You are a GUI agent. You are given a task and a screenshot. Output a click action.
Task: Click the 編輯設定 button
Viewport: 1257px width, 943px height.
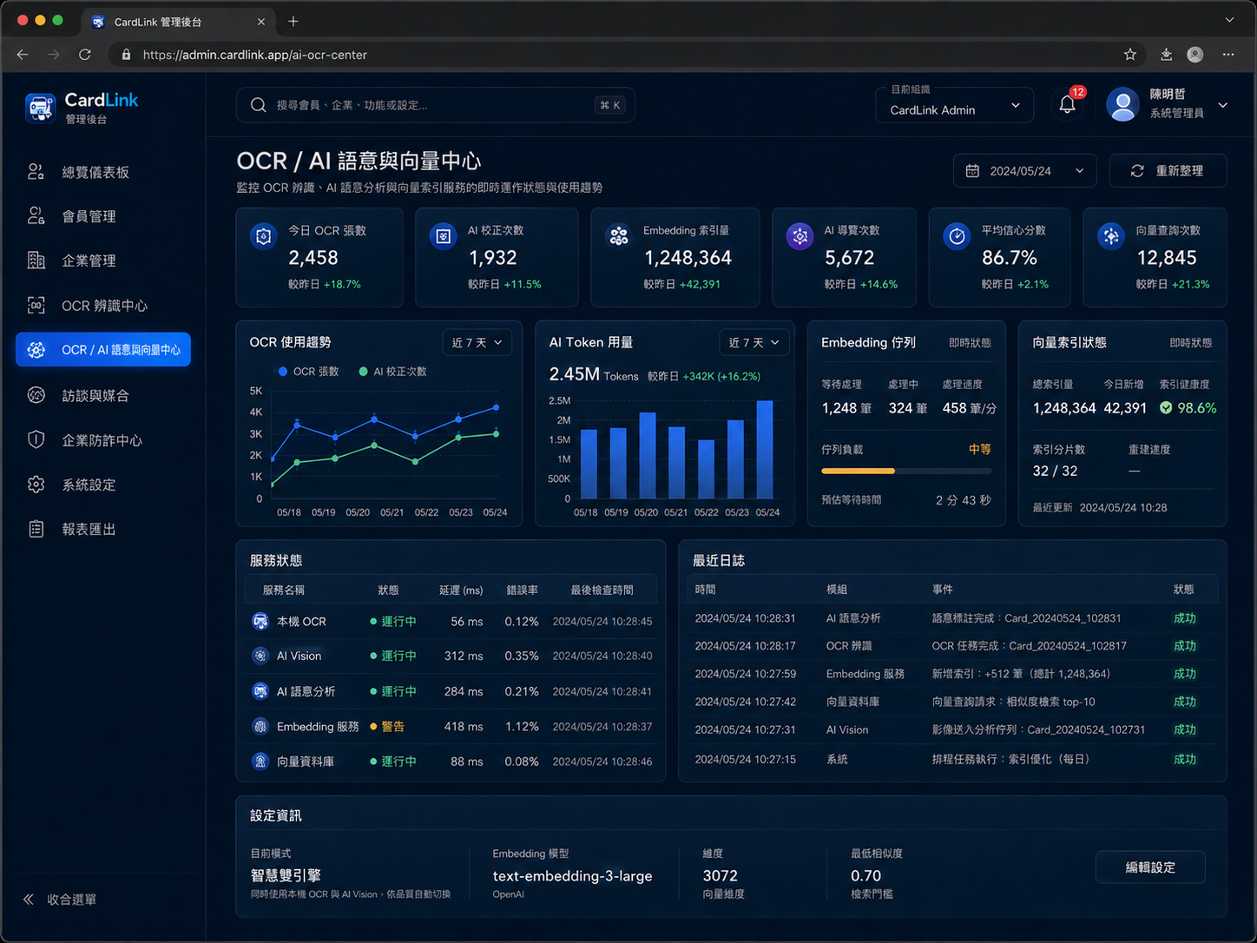(1150, 867)
